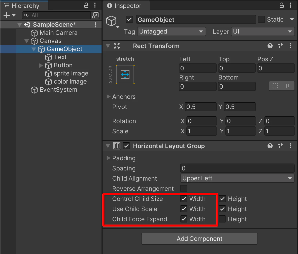Uncheck Child Force Expand Width
The image size is (298, 254).
(x=184, y=219)
